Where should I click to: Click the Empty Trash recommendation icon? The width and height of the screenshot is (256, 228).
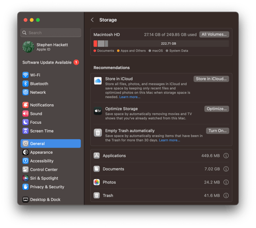point(98,133)
